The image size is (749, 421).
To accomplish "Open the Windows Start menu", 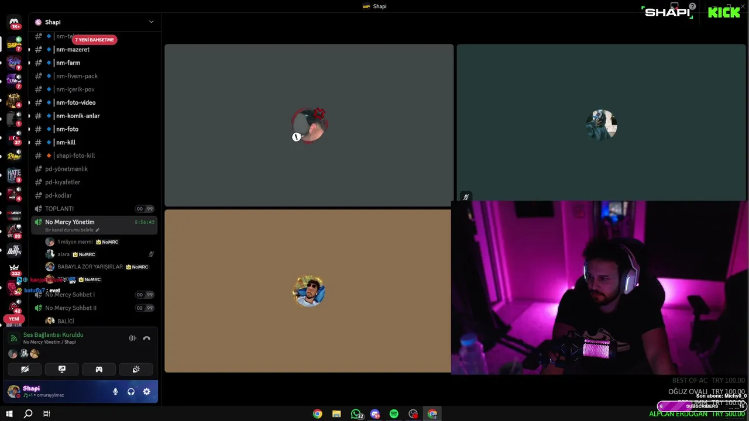I will 9,413.
